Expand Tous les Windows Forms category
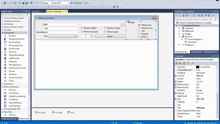220x124 pixels. [3, 18]
